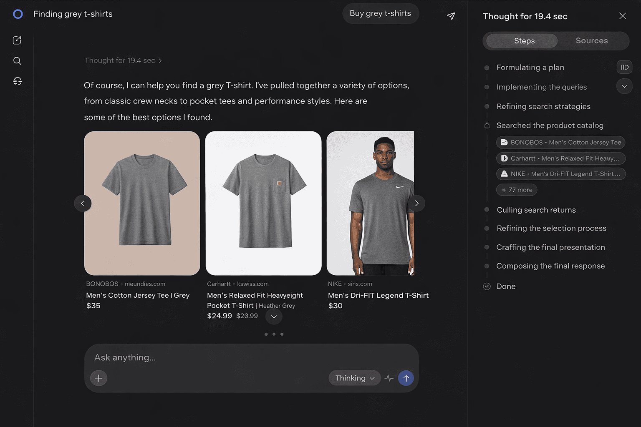Click the BONOBOS brand icon in chip

(x=504, y=142)
